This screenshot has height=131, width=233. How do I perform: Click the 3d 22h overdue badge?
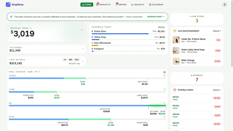point(217,98)
